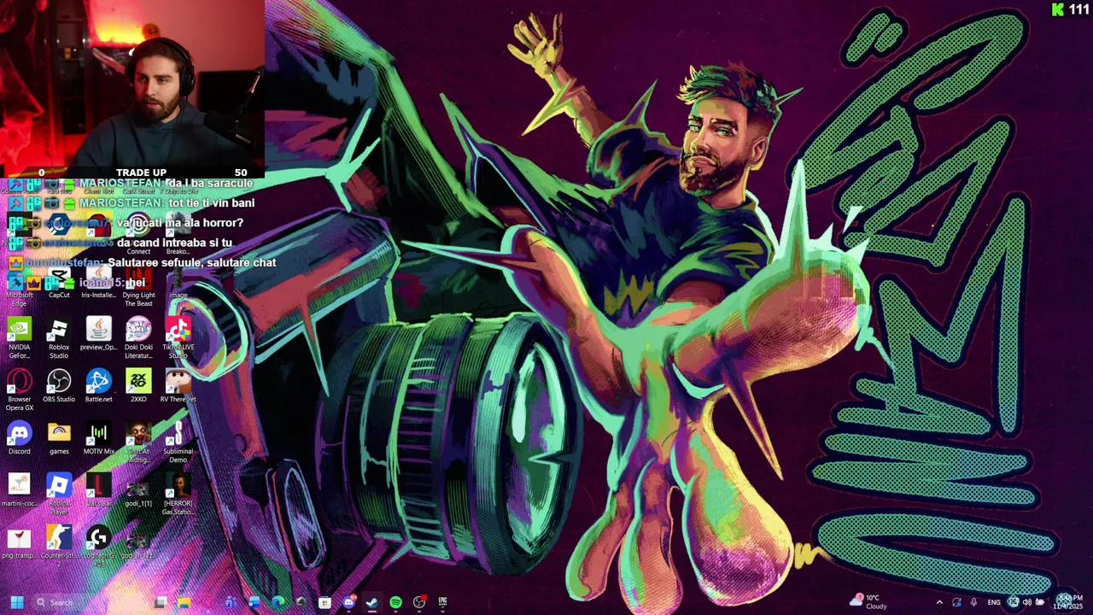The width and height of the screenshot is (1093, 615).
Task: Open the CapCut desktop shortcut
Action: tap(59, 284)
